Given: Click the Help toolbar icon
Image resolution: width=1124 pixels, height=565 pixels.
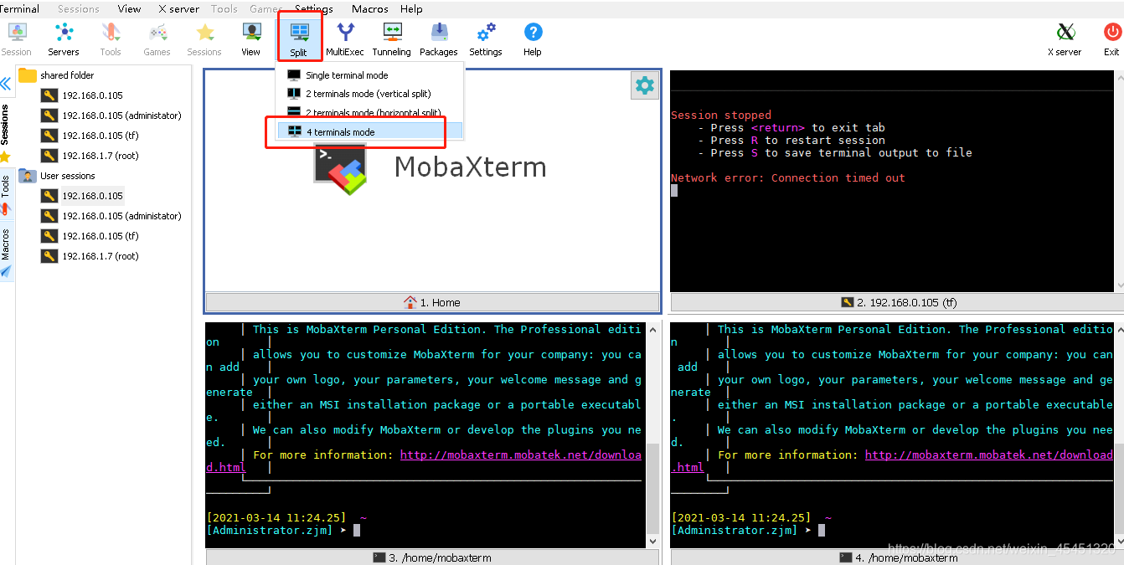Looking at the screenshot, I should 533,39.
